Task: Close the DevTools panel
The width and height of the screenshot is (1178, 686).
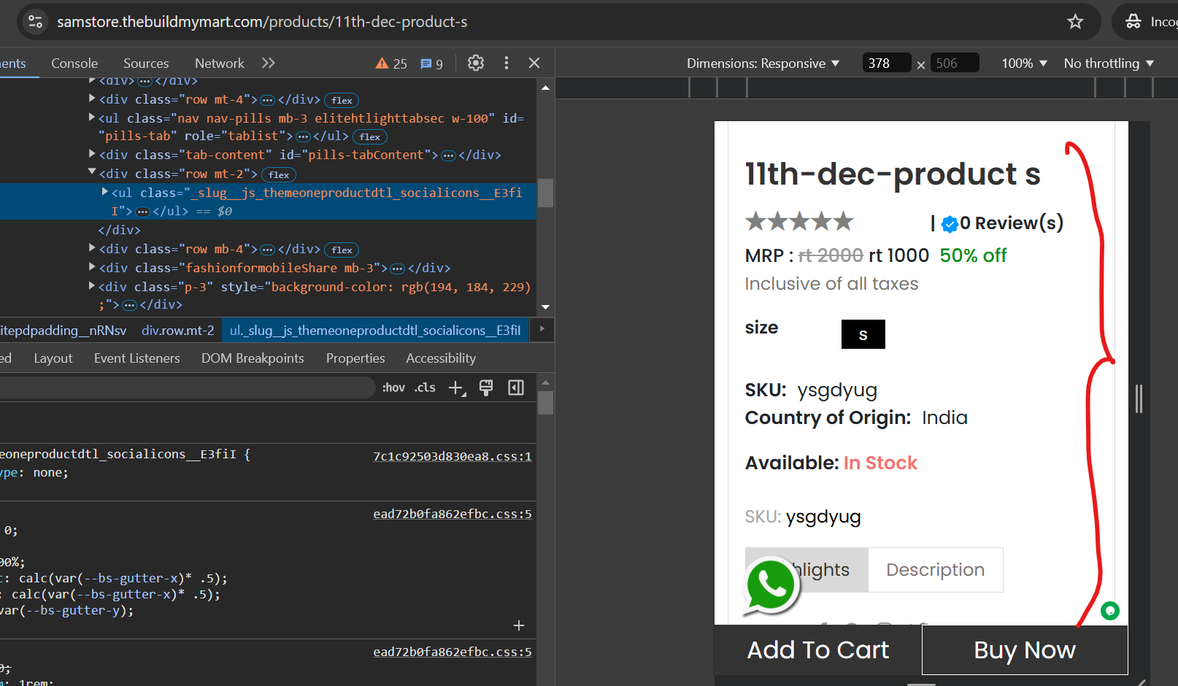Action: pos(534,63)
